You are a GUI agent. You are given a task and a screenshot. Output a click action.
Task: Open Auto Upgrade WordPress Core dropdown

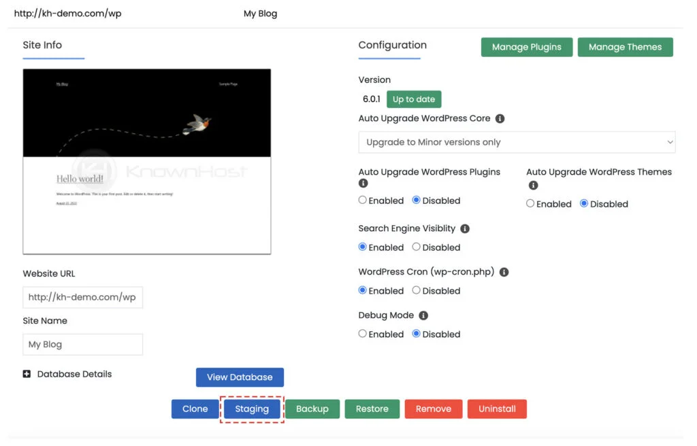click(x=517, y=142)
